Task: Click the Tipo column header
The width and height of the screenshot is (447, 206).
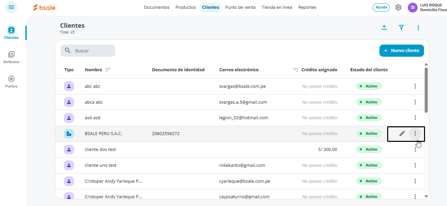Action: click(x=69, y=70)
